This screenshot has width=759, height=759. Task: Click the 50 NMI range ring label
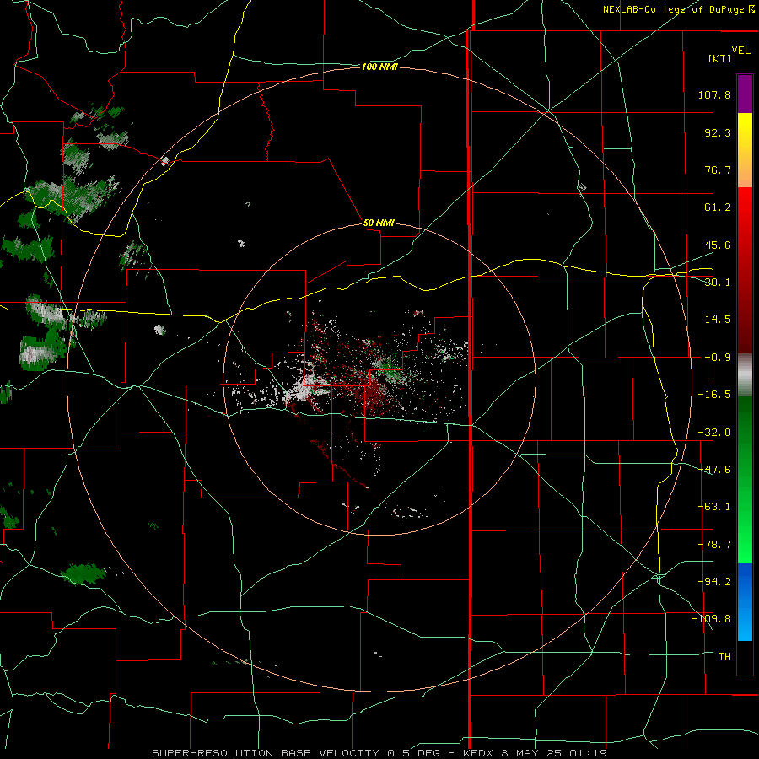point(379,223)
